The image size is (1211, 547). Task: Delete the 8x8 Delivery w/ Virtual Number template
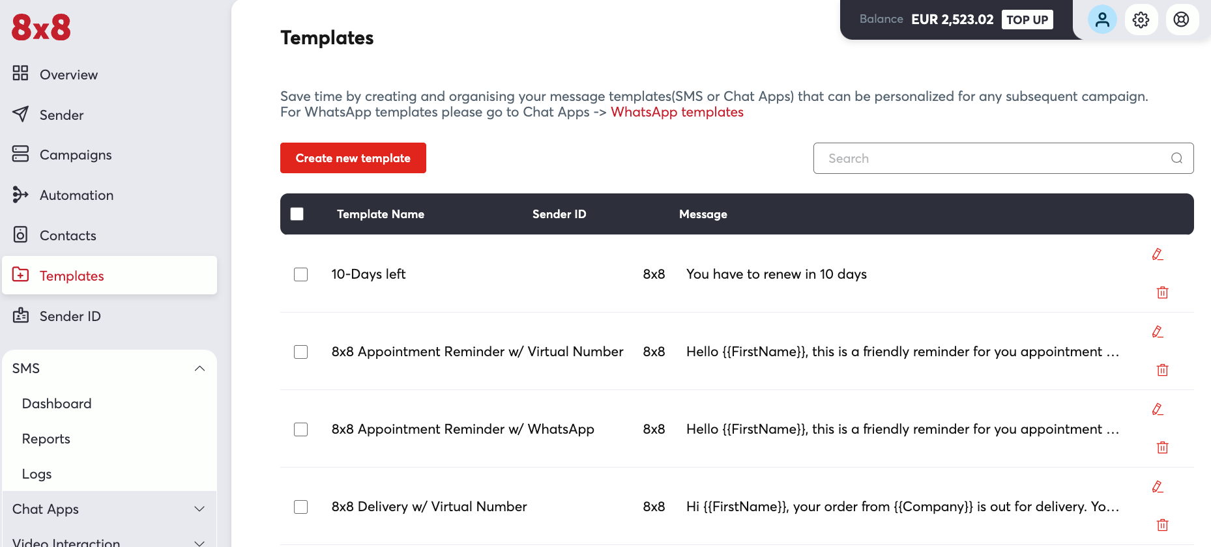1162,525
